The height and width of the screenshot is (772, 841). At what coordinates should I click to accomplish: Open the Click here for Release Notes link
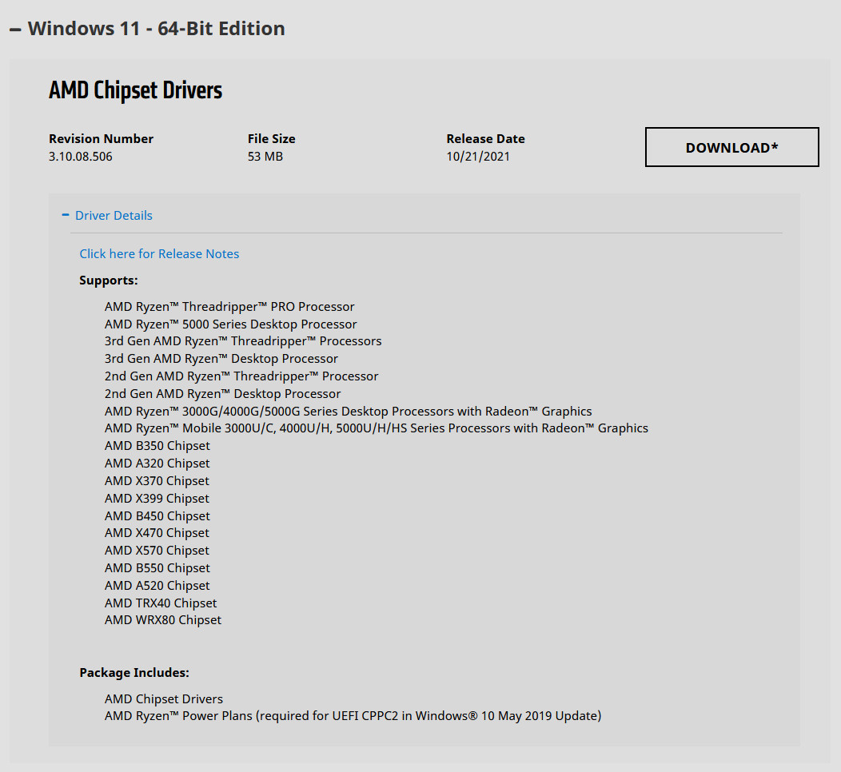click(159, 254)
